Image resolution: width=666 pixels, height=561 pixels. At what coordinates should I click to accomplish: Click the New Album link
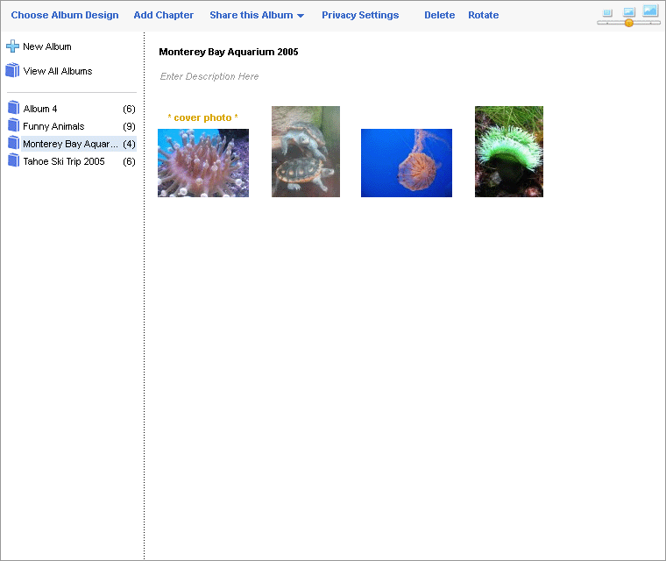[x=47, y=46]
